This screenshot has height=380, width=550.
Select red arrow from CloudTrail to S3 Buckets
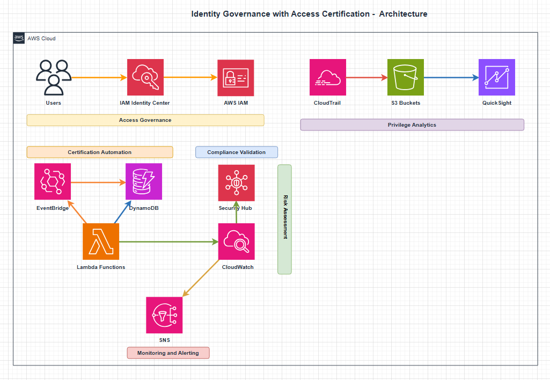point(367,77)
